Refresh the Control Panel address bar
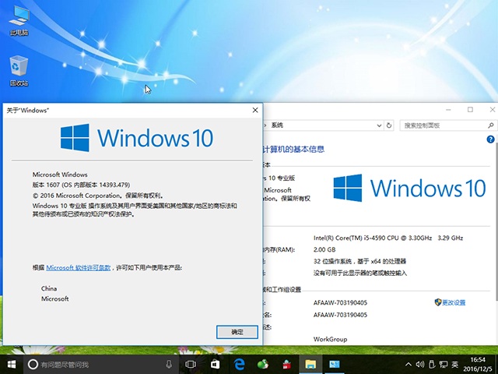498x374 pixels. [x=389, y=125]
